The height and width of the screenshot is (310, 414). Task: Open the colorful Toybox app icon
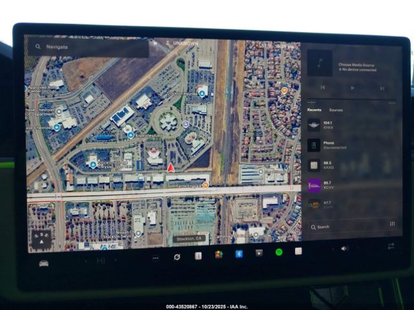click(x=219, y=254)
